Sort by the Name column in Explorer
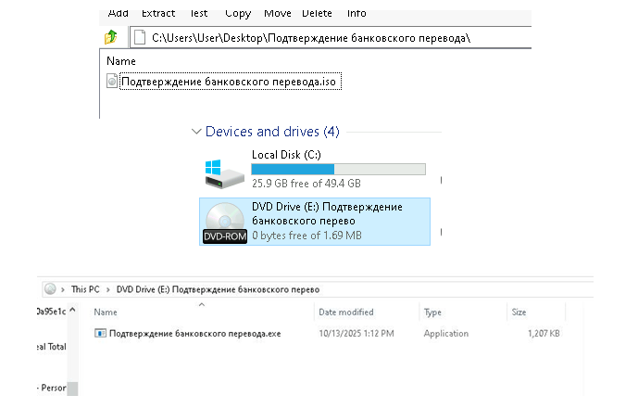Image resolution: width=638 pixels, height=408 pixels. point(106,312)
